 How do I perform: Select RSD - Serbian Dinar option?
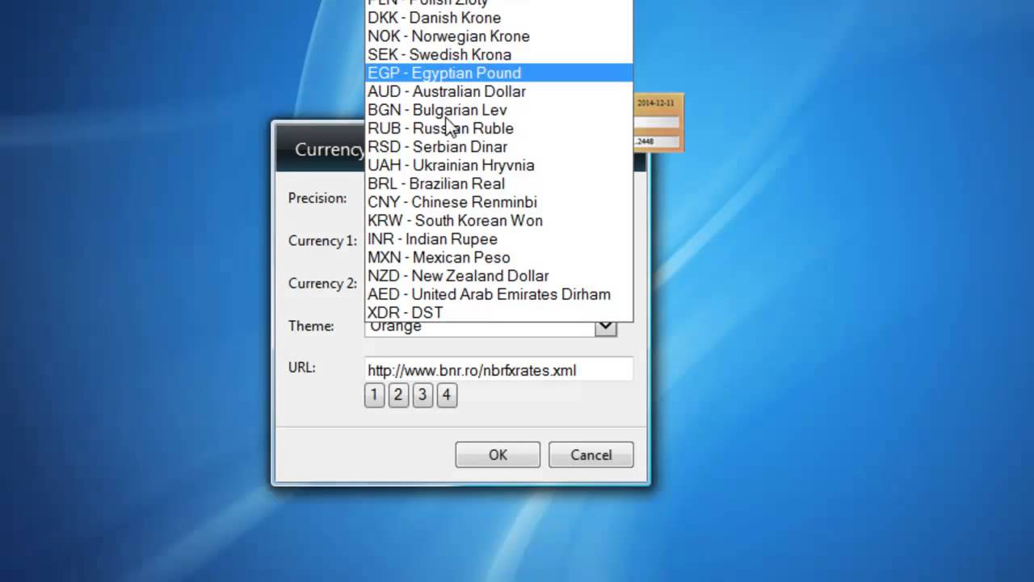coord(498,147)
